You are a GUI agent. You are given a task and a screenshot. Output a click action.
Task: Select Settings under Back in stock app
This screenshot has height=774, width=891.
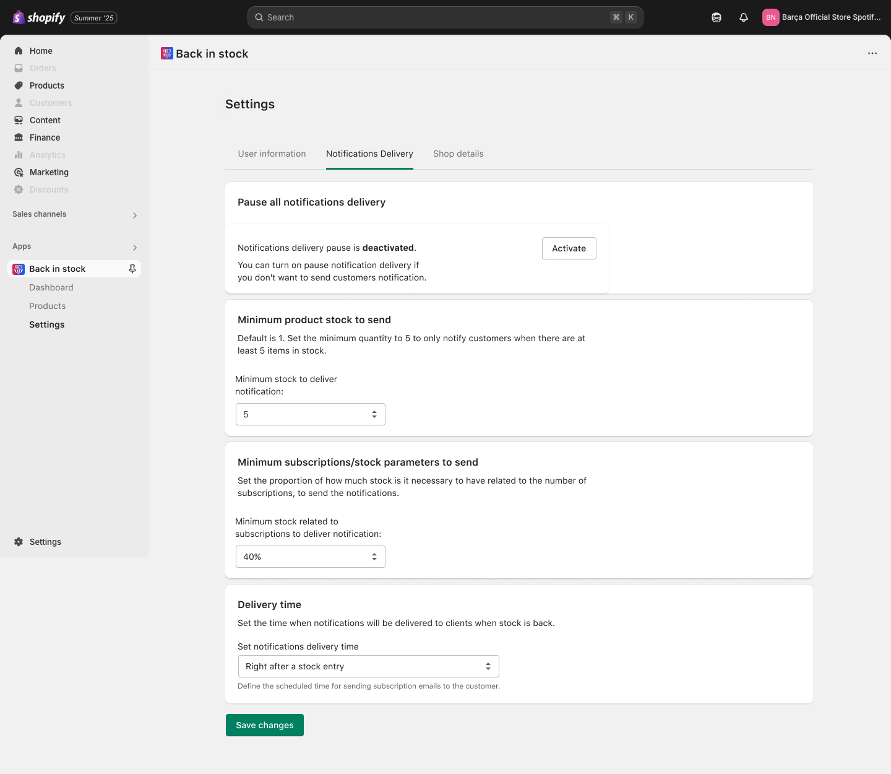coord(47,324)
